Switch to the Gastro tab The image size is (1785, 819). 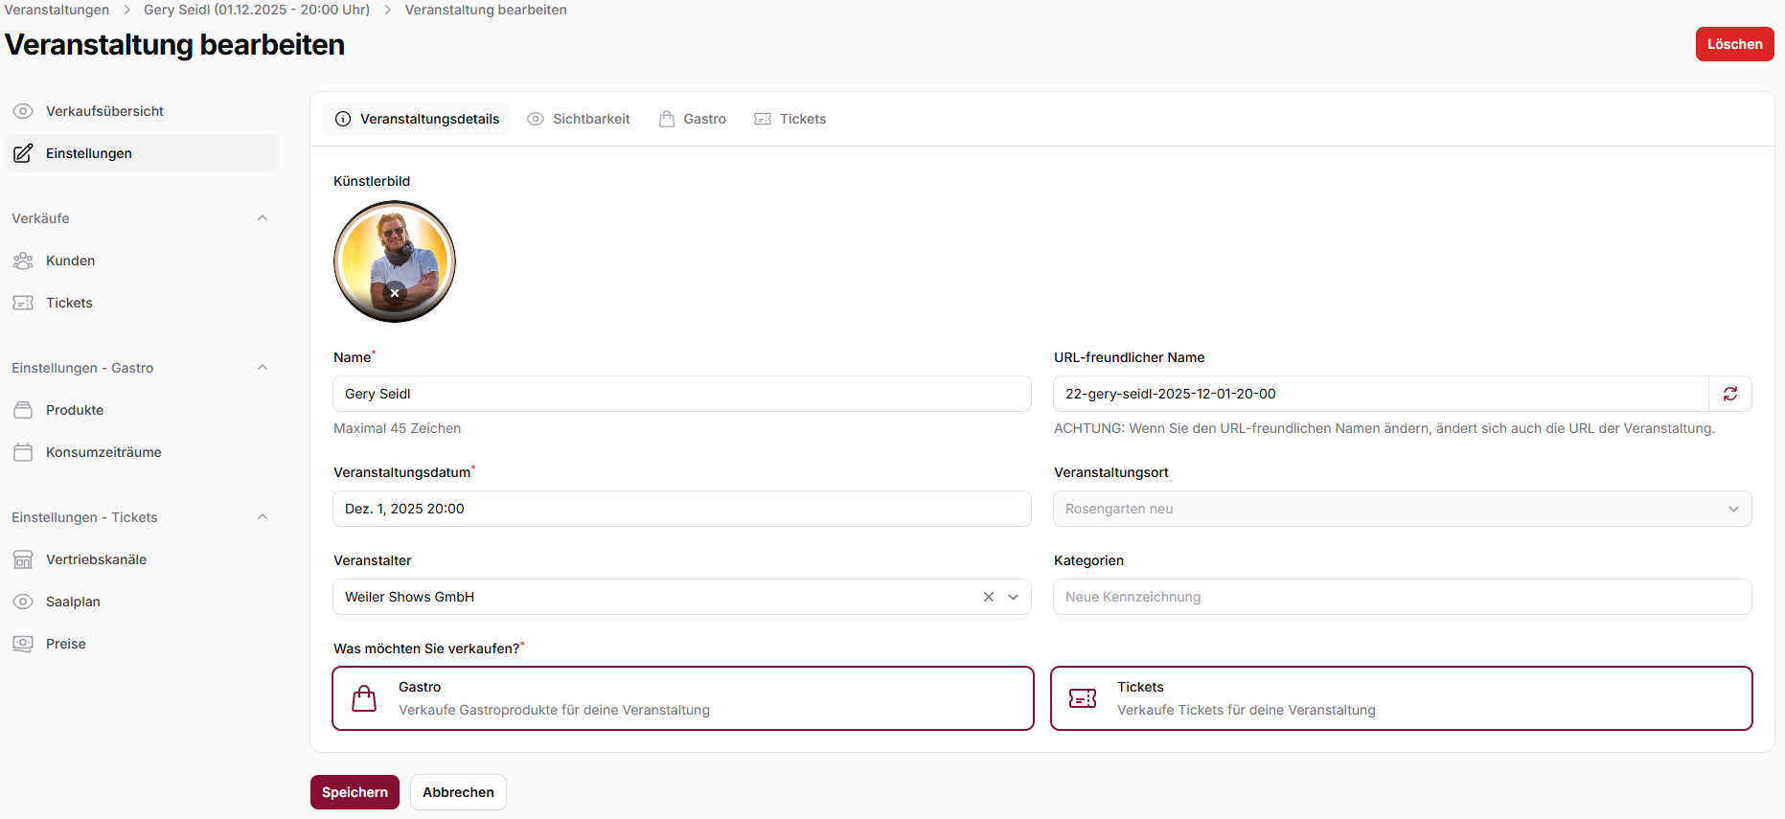693,119
